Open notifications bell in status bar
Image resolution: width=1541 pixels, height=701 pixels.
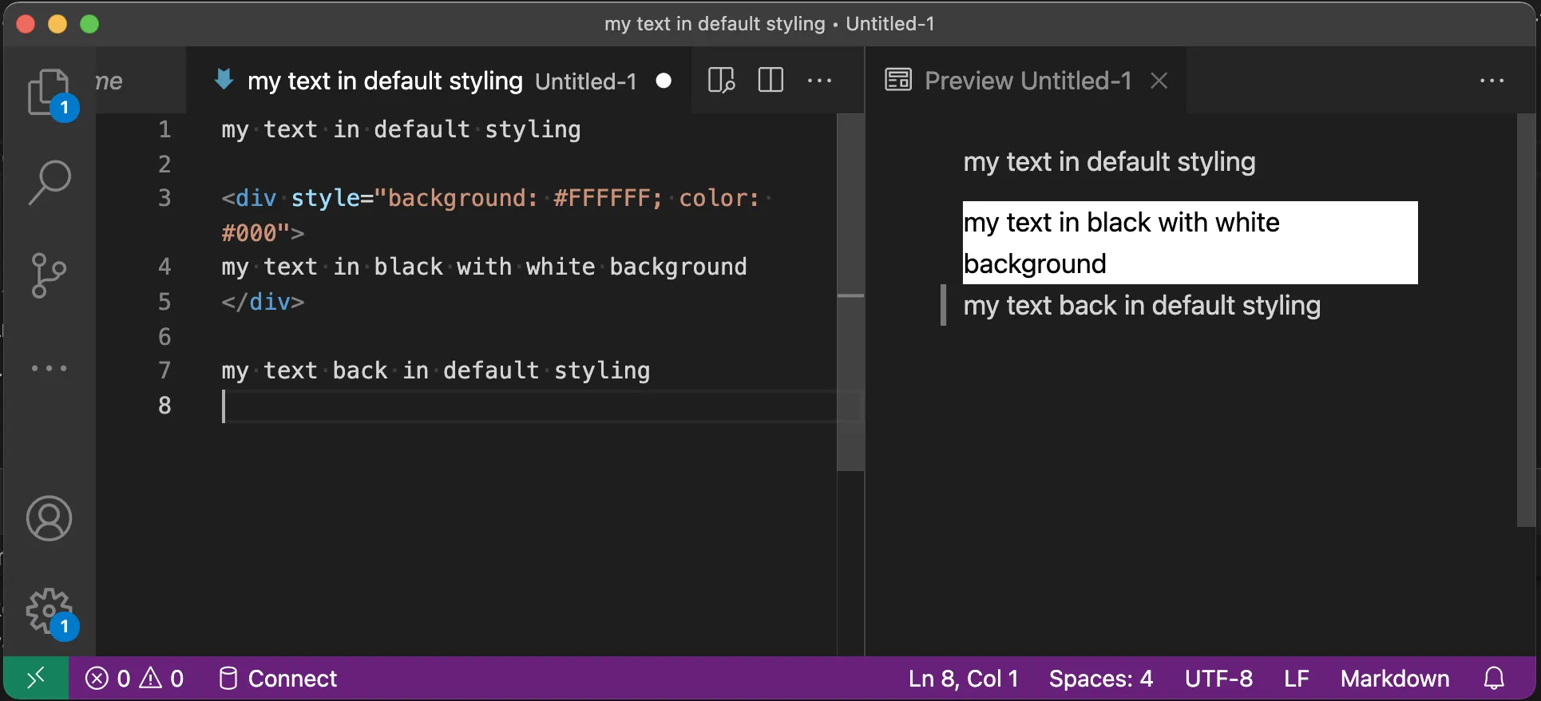tap(1494, 679)
